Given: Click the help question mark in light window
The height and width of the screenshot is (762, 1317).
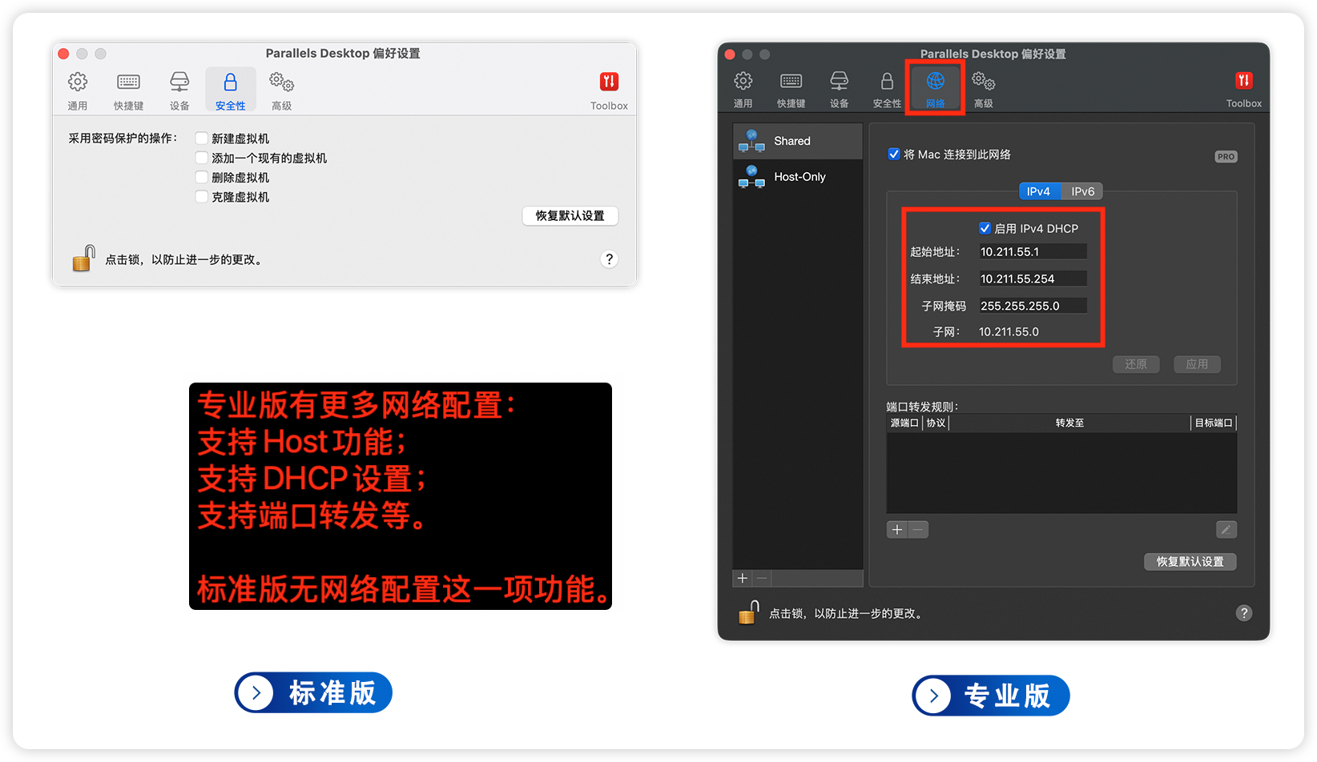Looking at the screenshot, I should 609,259.
